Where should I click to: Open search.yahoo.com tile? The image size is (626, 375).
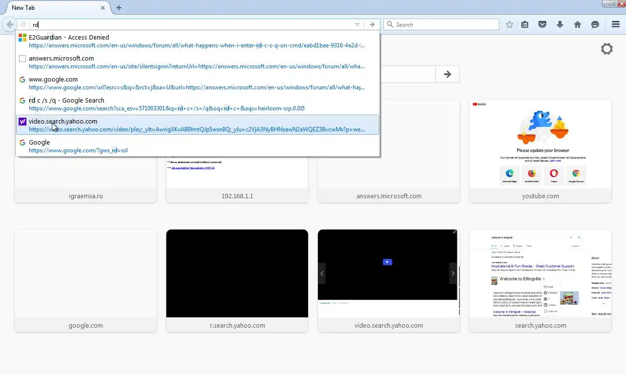(540, 281)
